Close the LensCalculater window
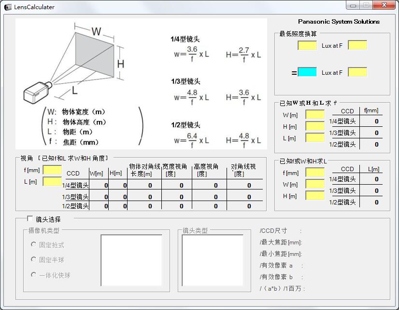 coord(384,5)
